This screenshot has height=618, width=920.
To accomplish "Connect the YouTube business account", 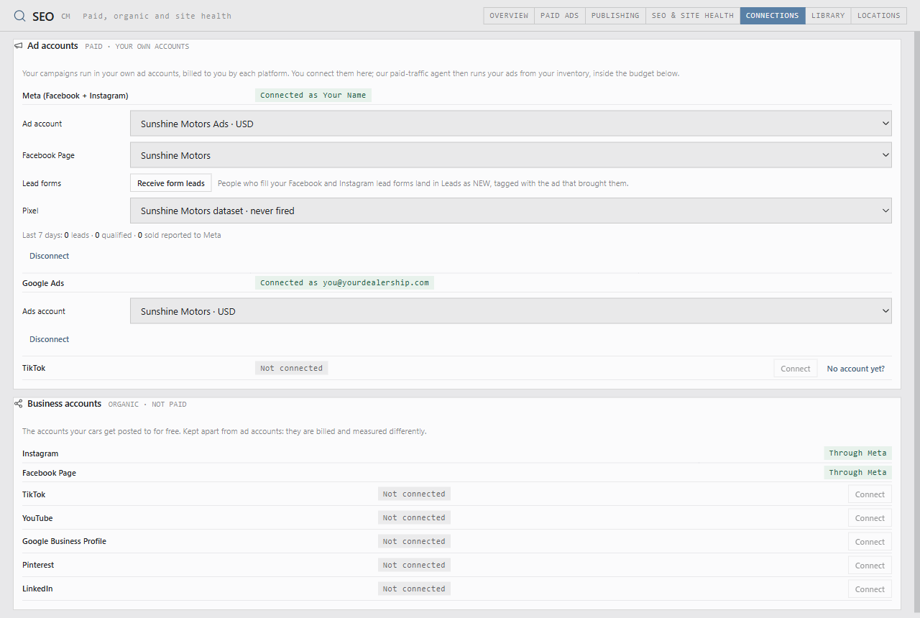I will tap(870, 518).
